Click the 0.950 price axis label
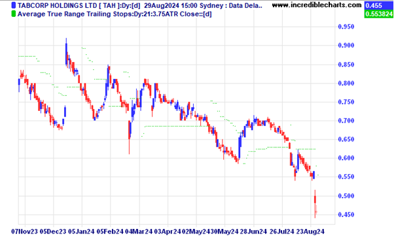The image size is (394, 238). [346, 27]
